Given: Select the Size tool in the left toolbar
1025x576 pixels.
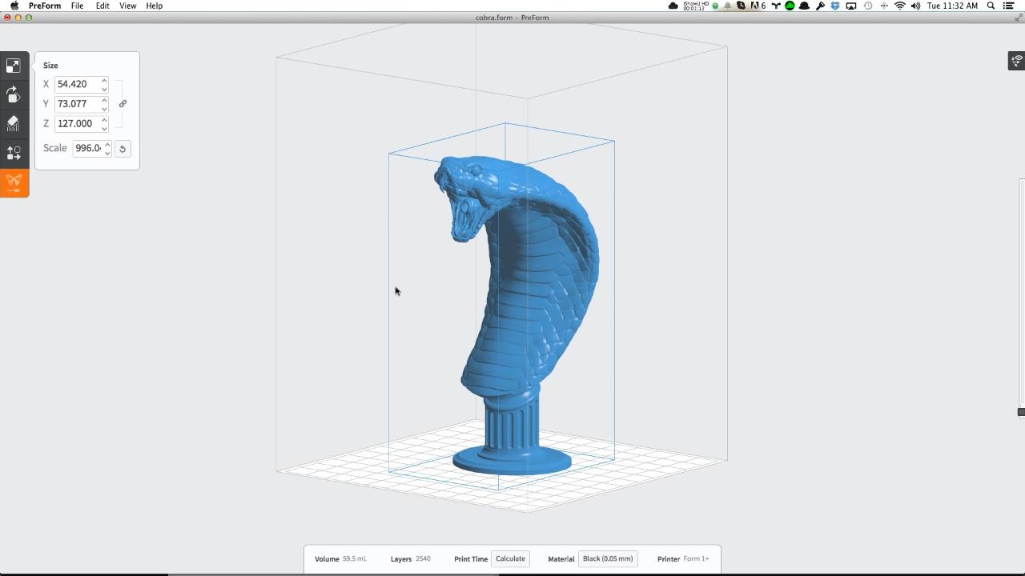Looking at the screenshot, I should [14, 66].
